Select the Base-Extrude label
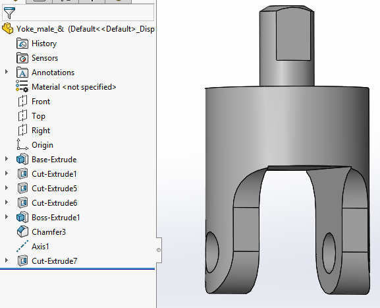The image size is (380, 308). [x=54, y=160]
